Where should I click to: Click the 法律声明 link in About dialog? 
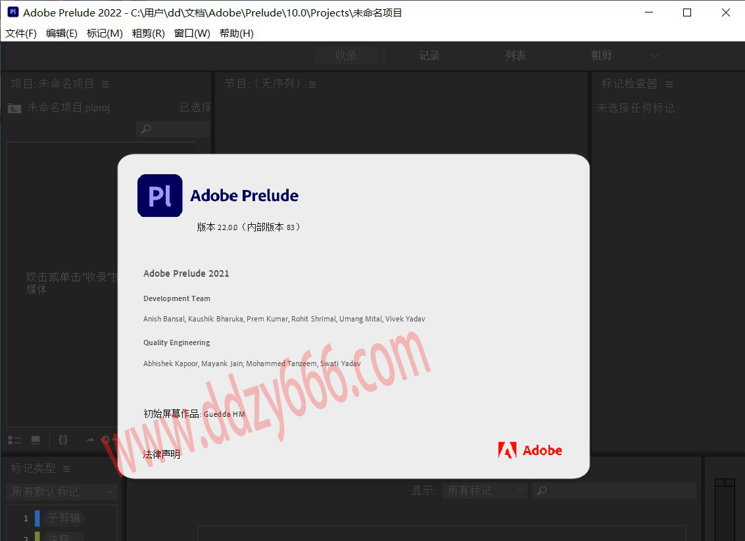(x=162, y=454)
